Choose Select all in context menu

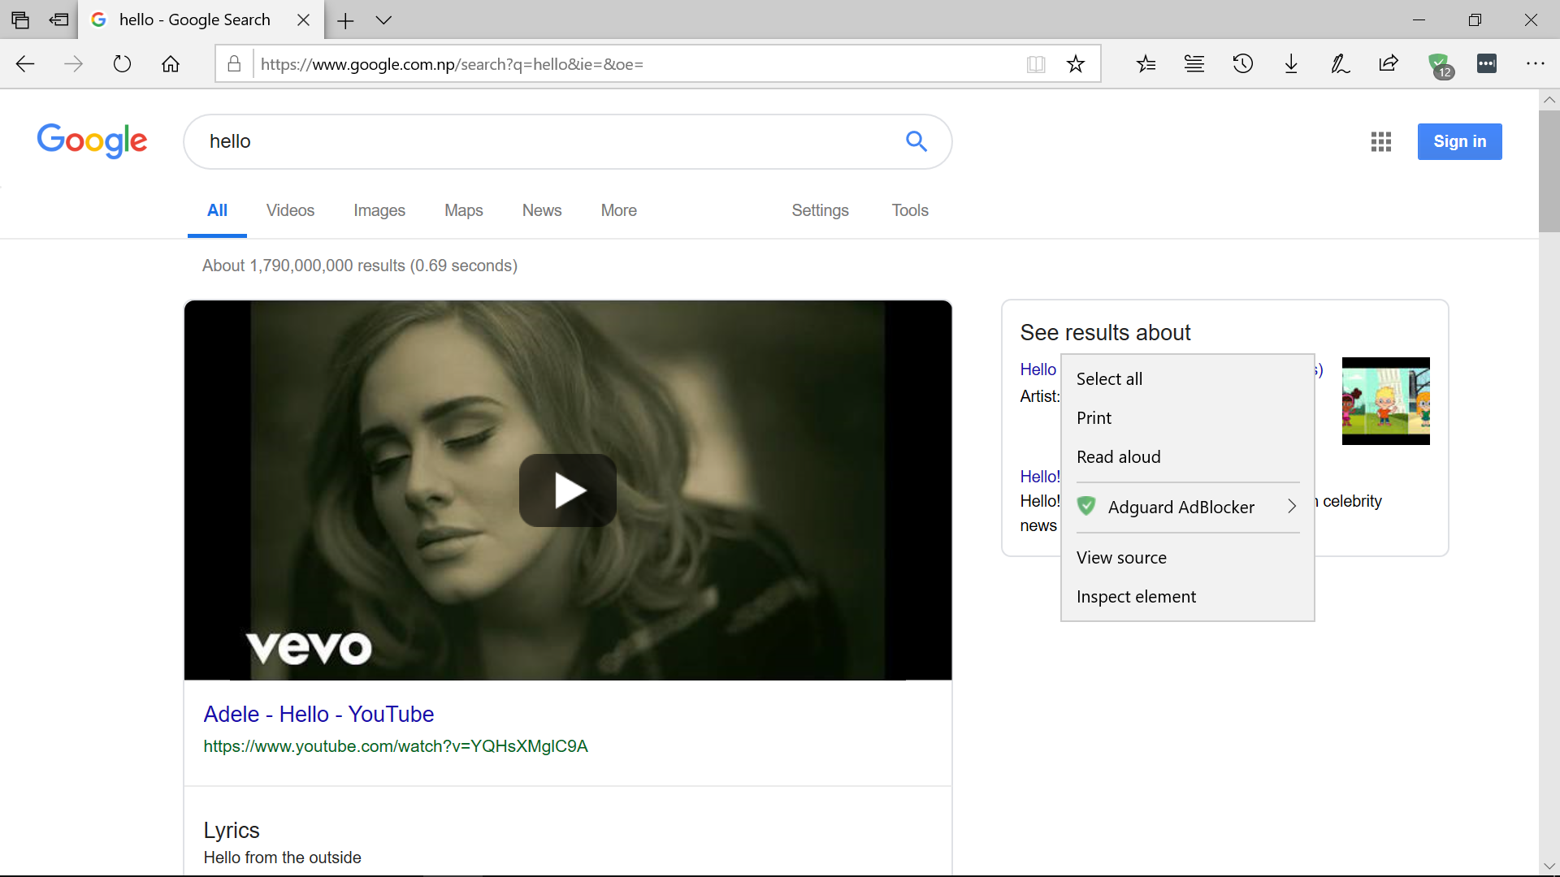click(1188, 379)
